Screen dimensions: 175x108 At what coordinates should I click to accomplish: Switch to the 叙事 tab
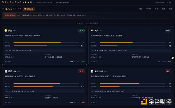164,9
